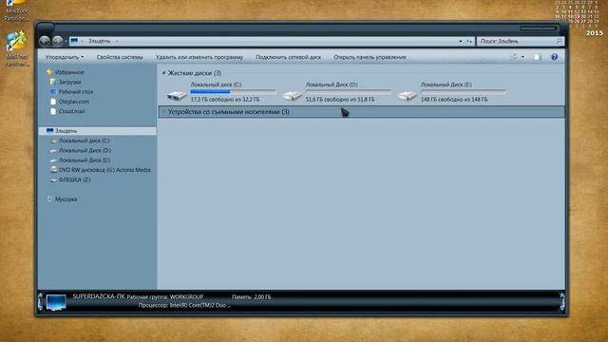Click the text 51,6 ГБ свободно из 51,8 ГБ
The width and height of the screenshot is (608, 342).
(x=340, y=100)
